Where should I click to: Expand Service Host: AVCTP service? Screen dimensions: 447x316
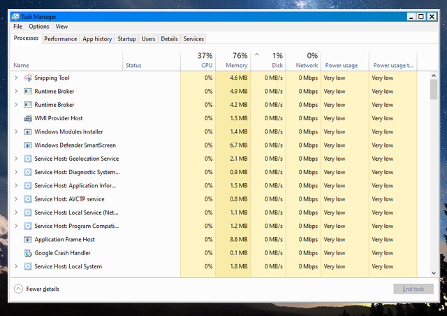16,199
